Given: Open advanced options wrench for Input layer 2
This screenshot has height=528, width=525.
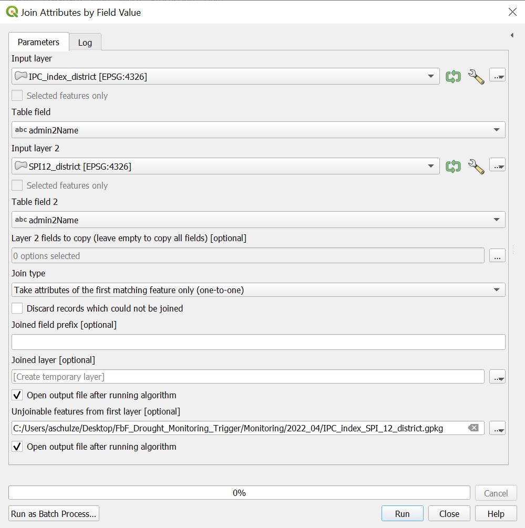Looking at the screenshot, I should [x=476, y=166].
